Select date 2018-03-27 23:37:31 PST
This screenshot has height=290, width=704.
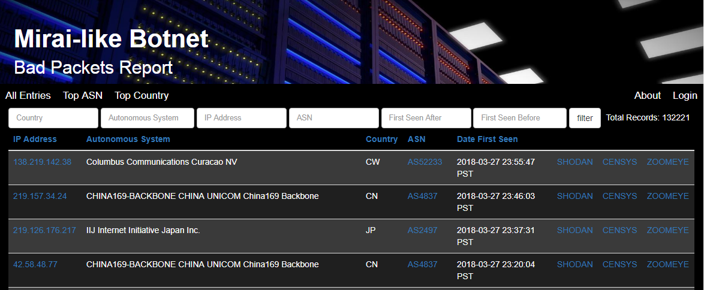point(496,236)
